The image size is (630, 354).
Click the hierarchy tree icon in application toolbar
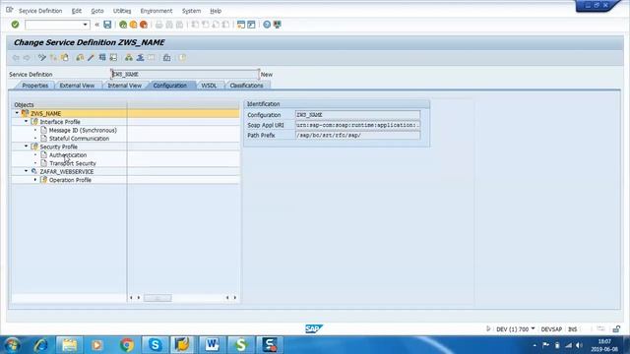(129, 58)
